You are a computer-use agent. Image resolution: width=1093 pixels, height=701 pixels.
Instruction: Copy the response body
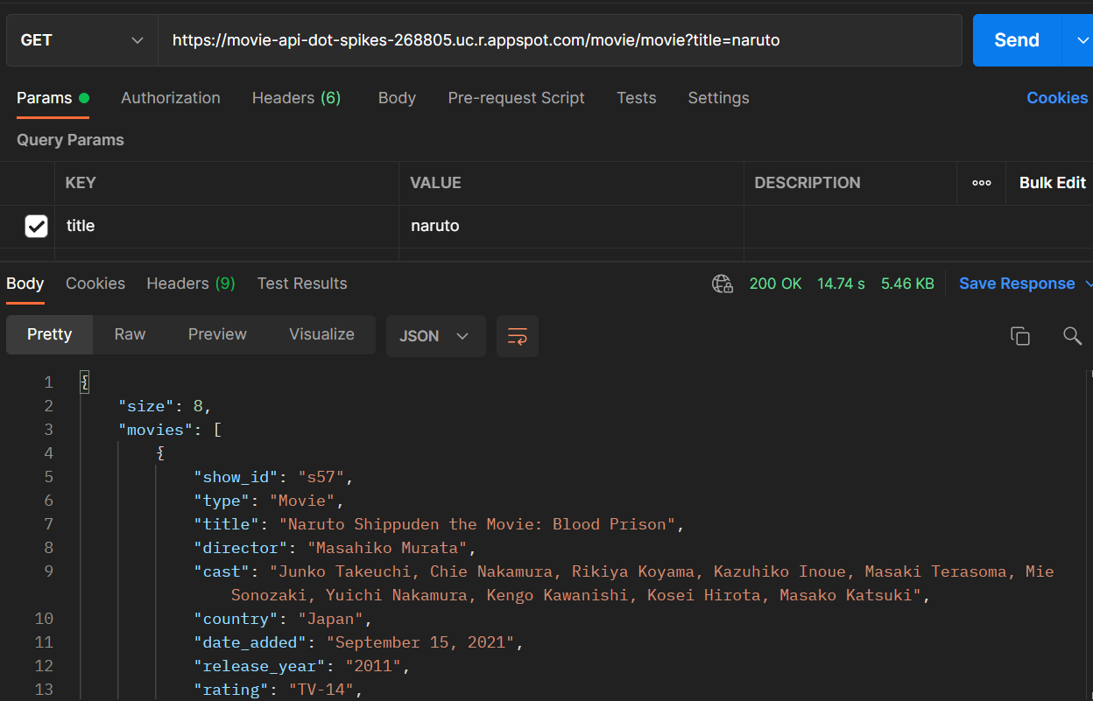pyautogui.click(x=1019, y=335)
